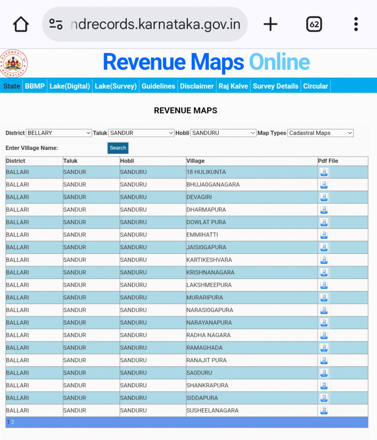
Task: Open the Survey Details tab
Action: coord(275,86)
